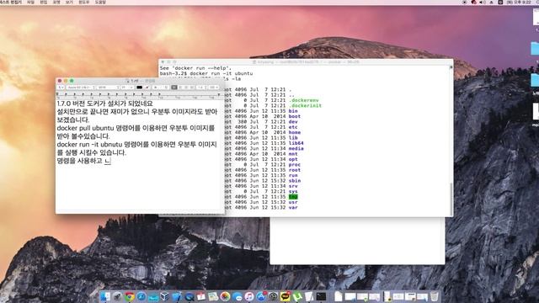The image size is (539, 303).
Task: Open line spacing dropdown in TextEdit toolbar
Action: pyautogui.click(x=202, y=88)
